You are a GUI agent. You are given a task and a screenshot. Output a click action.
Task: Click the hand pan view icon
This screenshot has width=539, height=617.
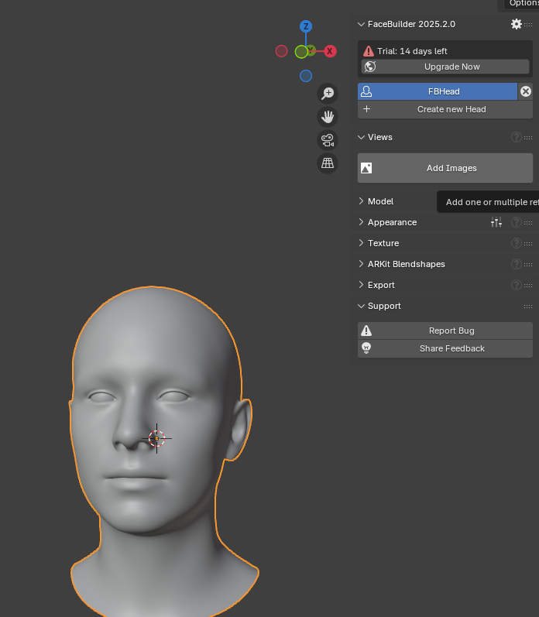[328, 117]
